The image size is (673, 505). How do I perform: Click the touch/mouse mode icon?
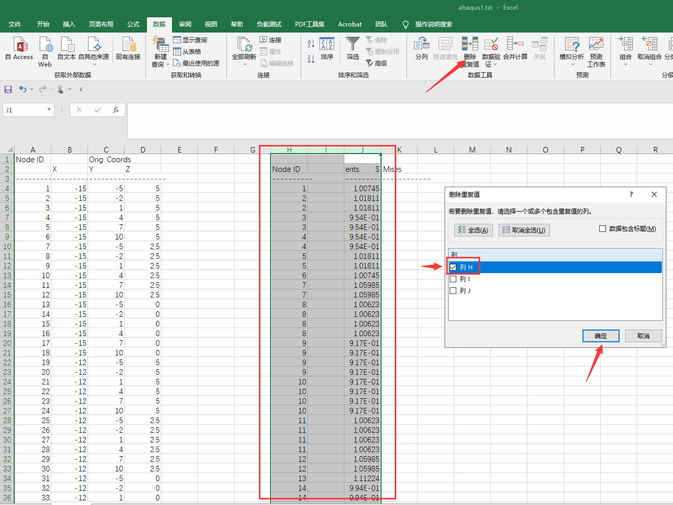(61, 90)
